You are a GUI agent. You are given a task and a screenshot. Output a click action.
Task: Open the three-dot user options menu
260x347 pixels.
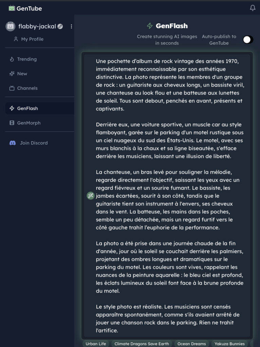click(x=71, y=26)
